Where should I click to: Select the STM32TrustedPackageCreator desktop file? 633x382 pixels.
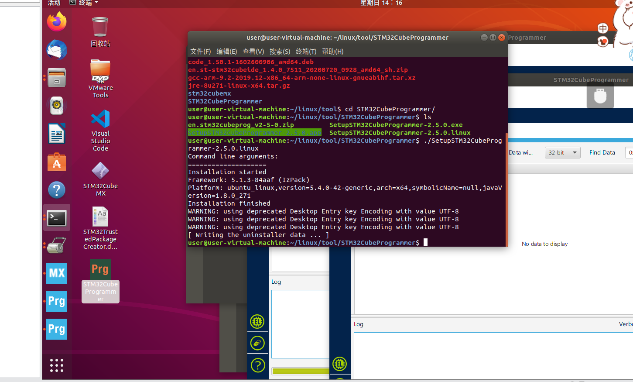click(100, 228)
